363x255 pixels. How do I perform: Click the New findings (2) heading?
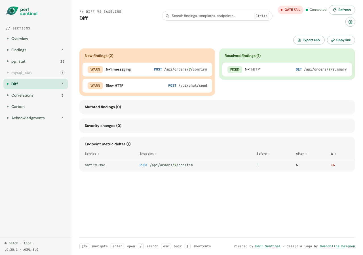(99, 56)
